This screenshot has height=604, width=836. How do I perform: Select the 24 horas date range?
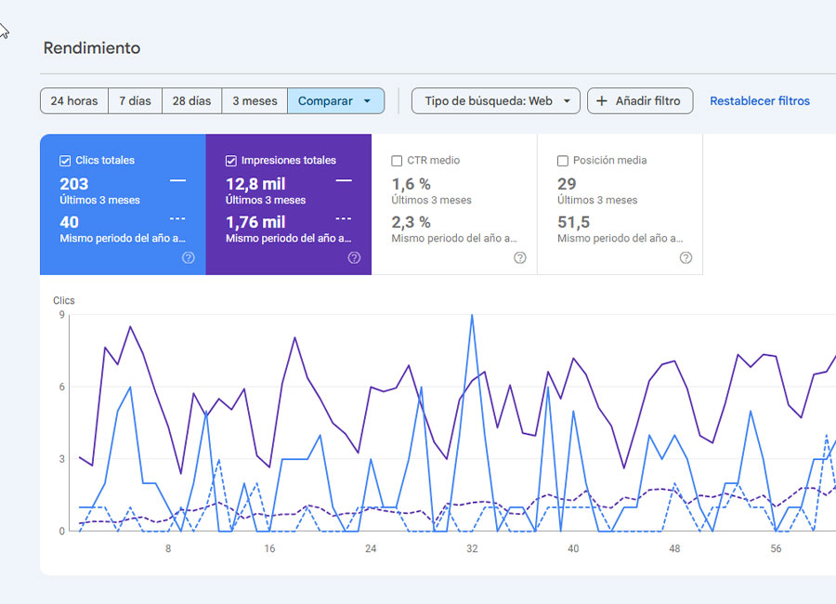click(x=74, y=101)
